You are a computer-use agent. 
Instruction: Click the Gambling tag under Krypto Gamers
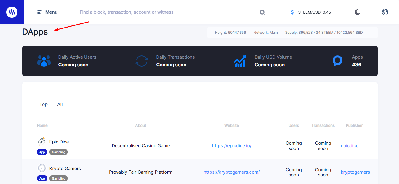tap(58, 178)
